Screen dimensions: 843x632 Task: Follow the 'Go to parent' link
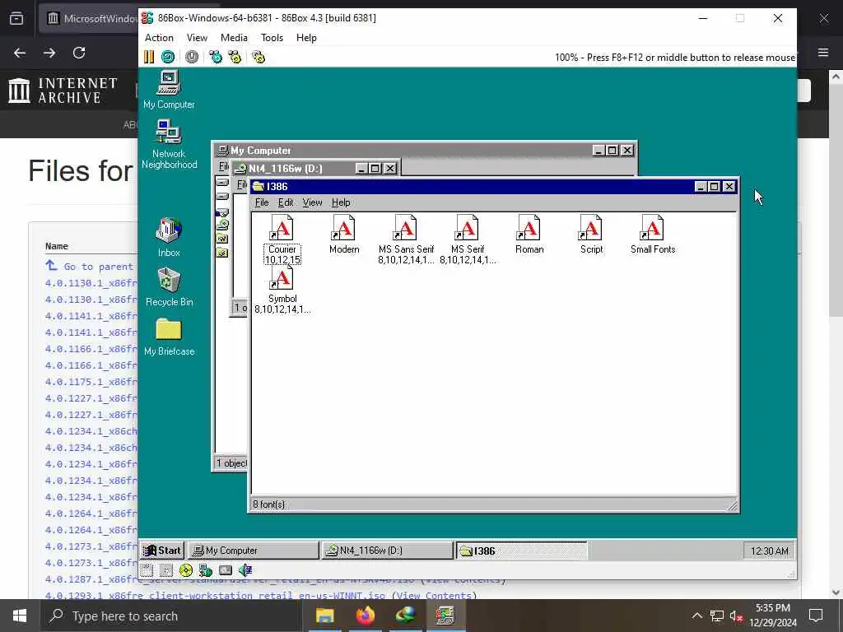89,267
